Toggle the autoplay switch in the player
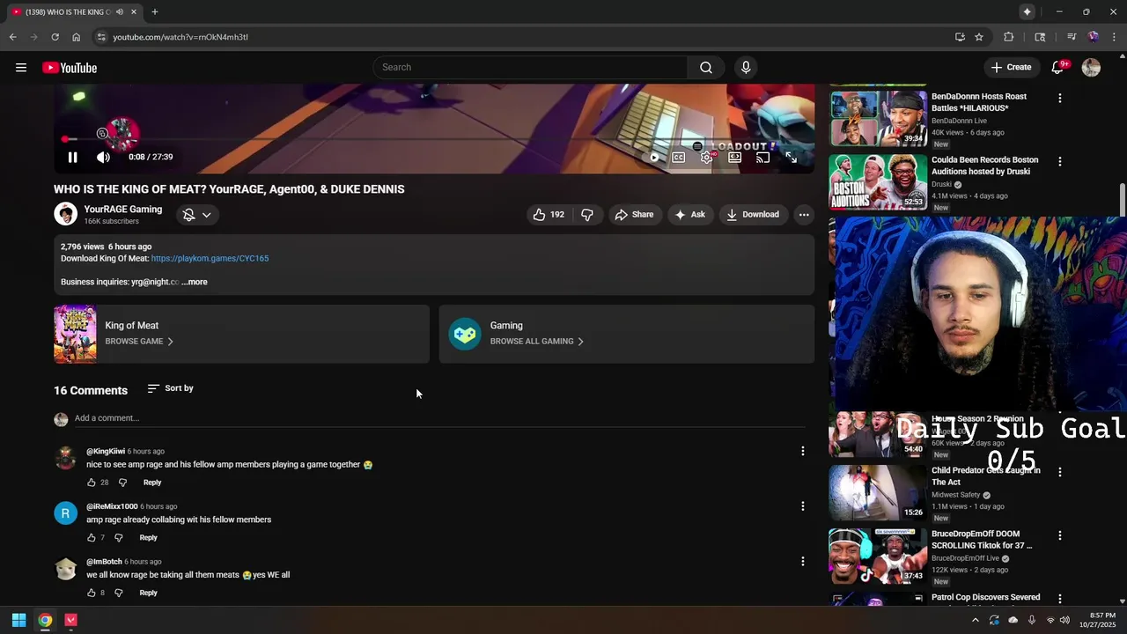 click(653, 158)
